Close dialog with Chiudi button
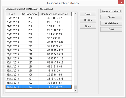 point(111,29)
